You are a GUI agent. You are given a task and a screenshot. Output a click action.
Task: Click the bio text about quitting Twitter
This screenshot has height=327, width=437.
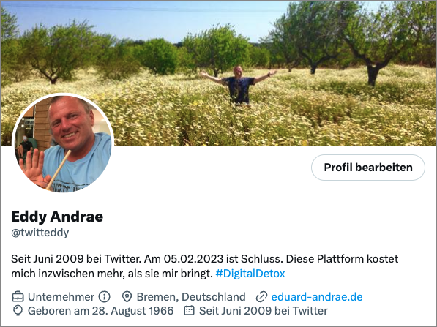coord(204,266)
